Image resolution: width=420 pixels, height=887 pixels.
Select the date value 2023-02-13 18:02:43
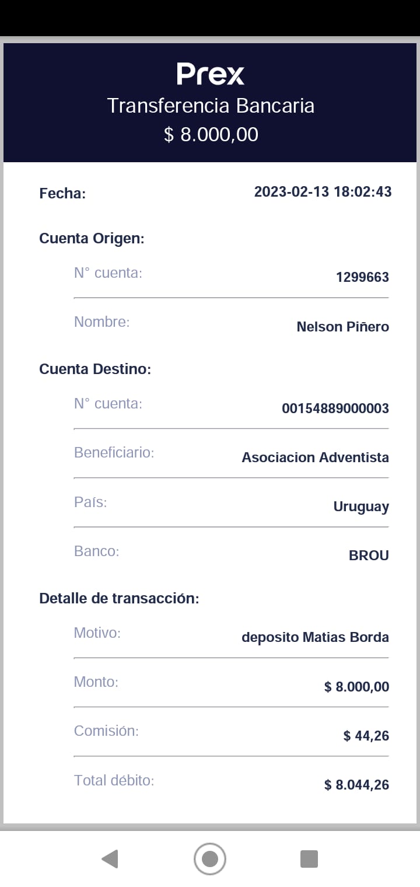click(323, 191)
